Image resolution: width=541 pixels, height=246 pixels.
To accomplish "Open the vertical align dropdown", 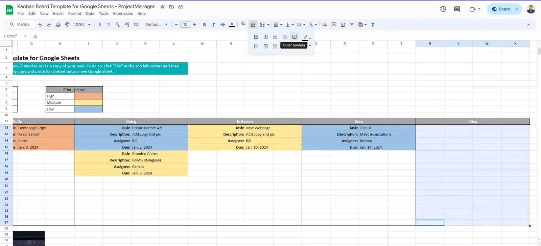I will [x=290, y=25].
